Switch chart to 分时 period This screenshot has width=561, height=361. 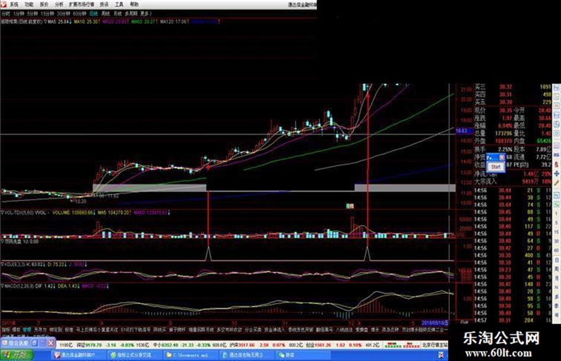[x=6, y=14]
